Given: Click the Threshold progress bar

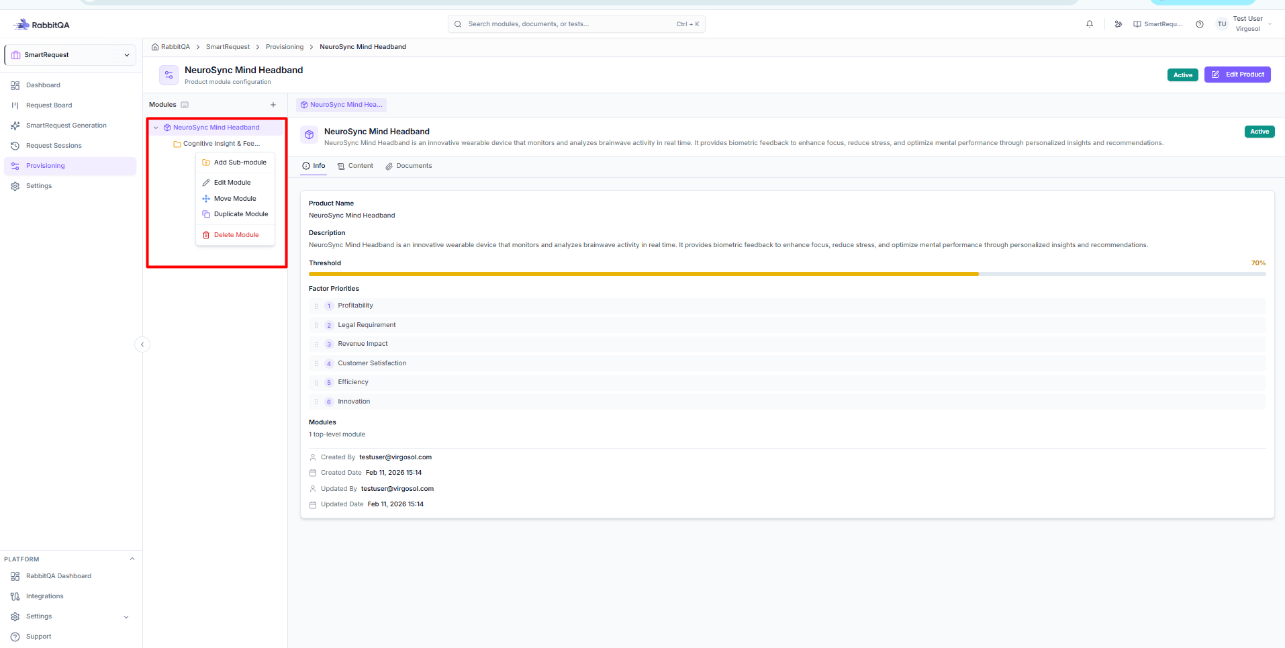Looking at the screenshot, I should [787, 274].
